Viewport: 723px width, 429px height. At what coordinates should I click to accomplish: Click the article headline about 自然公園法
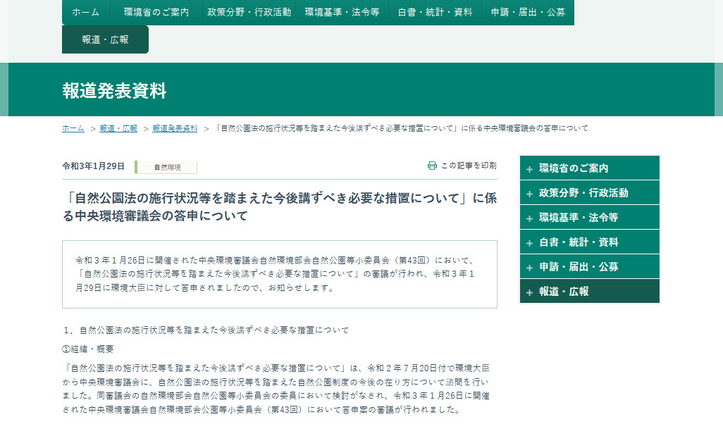click(x=279, y=207)
